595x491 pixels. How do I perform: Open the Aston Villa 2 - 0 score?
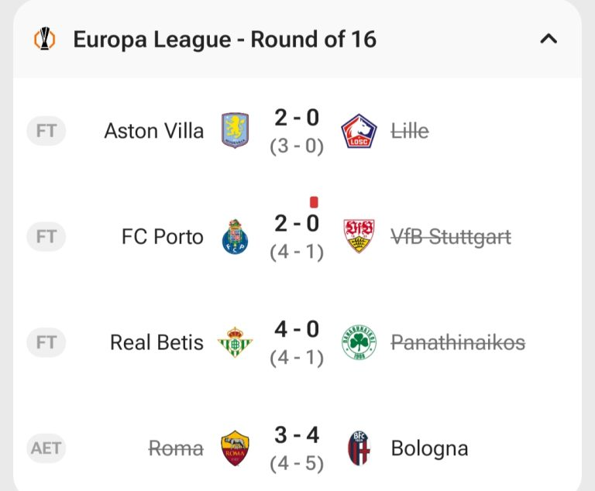[297, 118]
